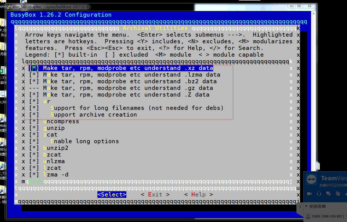Click the <Select> button
The width and height of the screenshot is (347, 222).
pos(112,195)
